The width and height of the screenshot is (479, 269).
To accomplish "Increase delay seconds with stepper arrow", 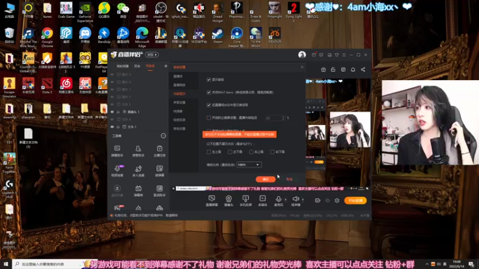I will pyautogui.click(x=283, y=117).
